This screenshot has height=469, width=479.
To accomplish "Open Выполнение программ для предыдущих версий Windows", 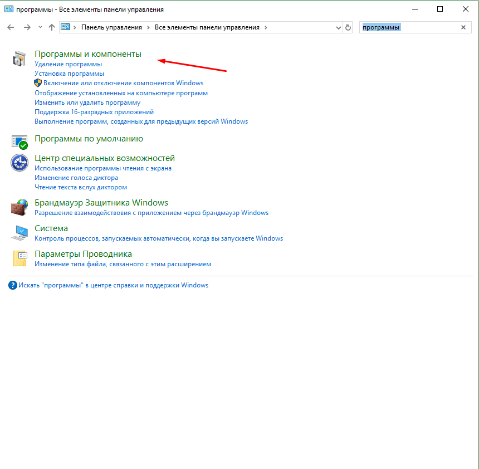I will (141, 121).
